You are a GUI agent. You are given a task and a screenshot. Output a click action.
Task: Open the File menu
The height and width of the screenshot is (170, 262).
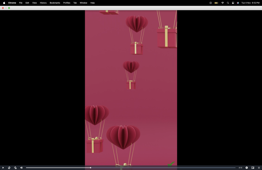point(21,3)
